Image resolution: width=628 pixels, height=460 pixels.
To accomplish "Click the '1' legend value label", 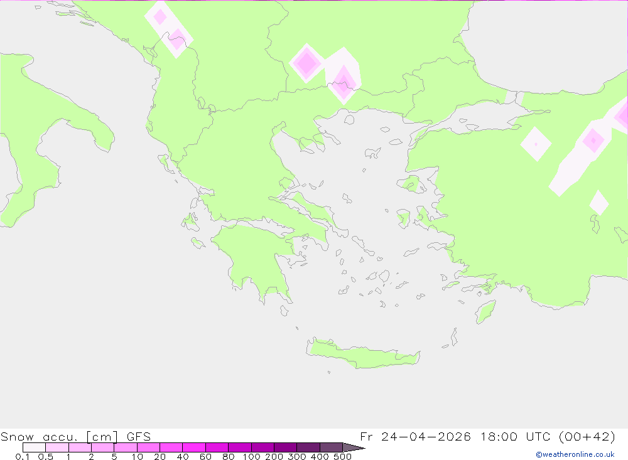I will pos(68,456).
